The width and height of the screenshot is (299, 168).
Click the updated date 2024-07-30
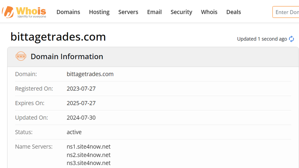coord(81,117)
